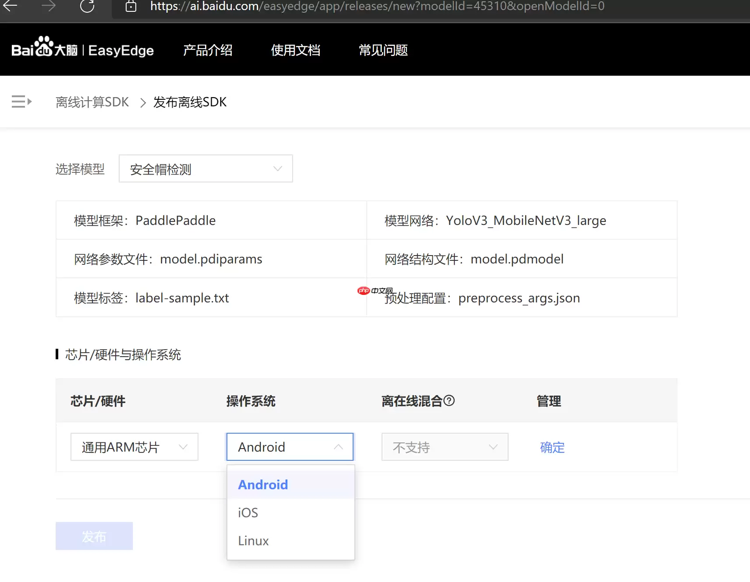Viewport: 750px width, 582px height.
Task: Click the 发布 publish button
Action: 94,536
